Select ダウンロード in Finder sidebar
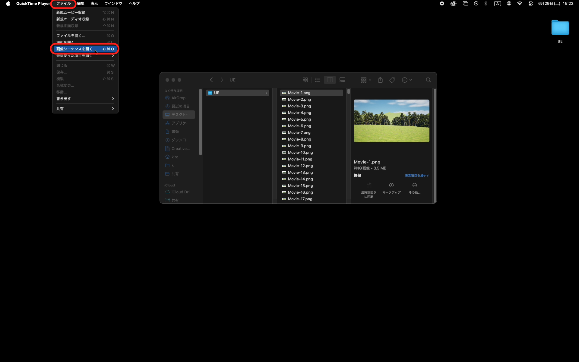The image size is (579, 362). pyautogui.click(x=179, y=140)
